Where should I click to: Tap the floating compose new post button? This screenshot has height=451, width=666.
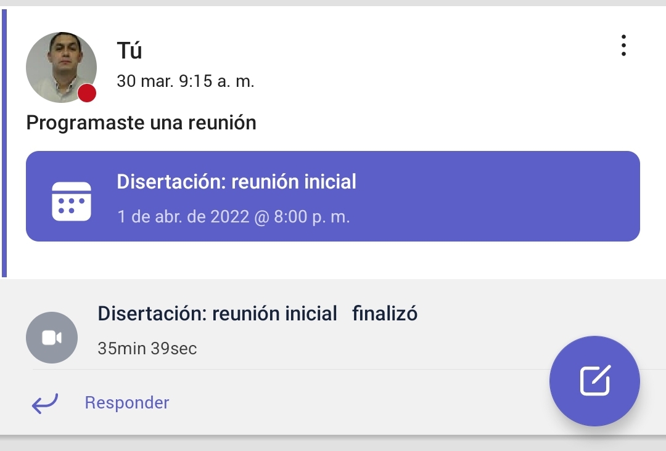click(x=594, y=381)
